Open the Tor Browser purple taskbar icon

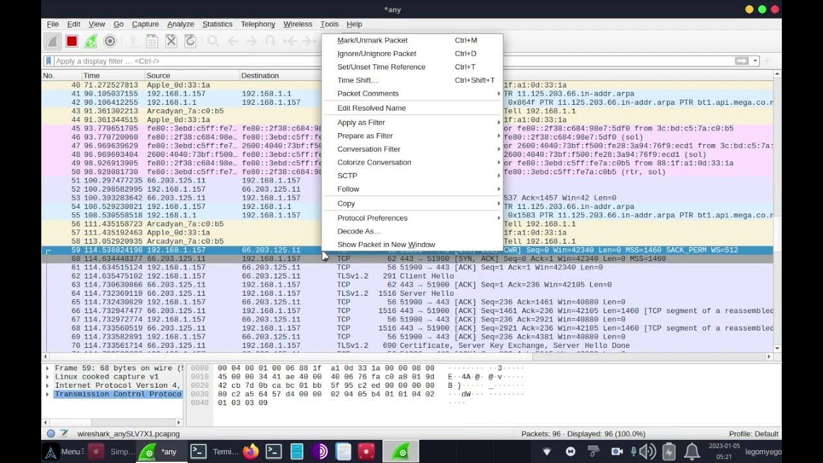(320, 451)
